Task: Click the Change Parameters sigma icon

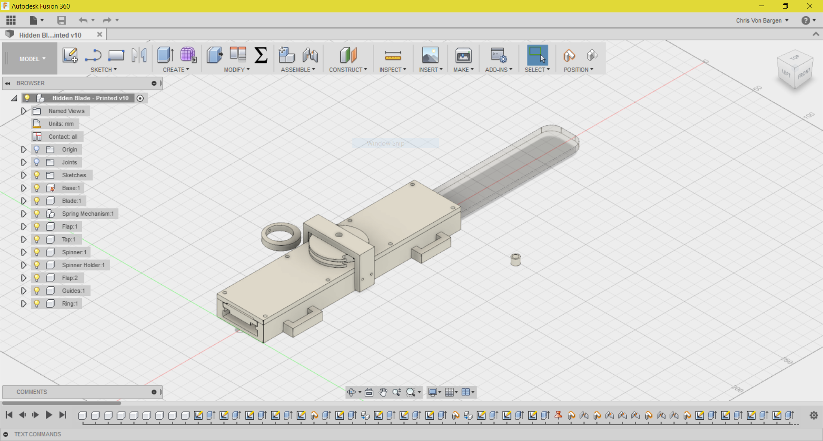Action: pyautogui.click(x=261, y=55)
